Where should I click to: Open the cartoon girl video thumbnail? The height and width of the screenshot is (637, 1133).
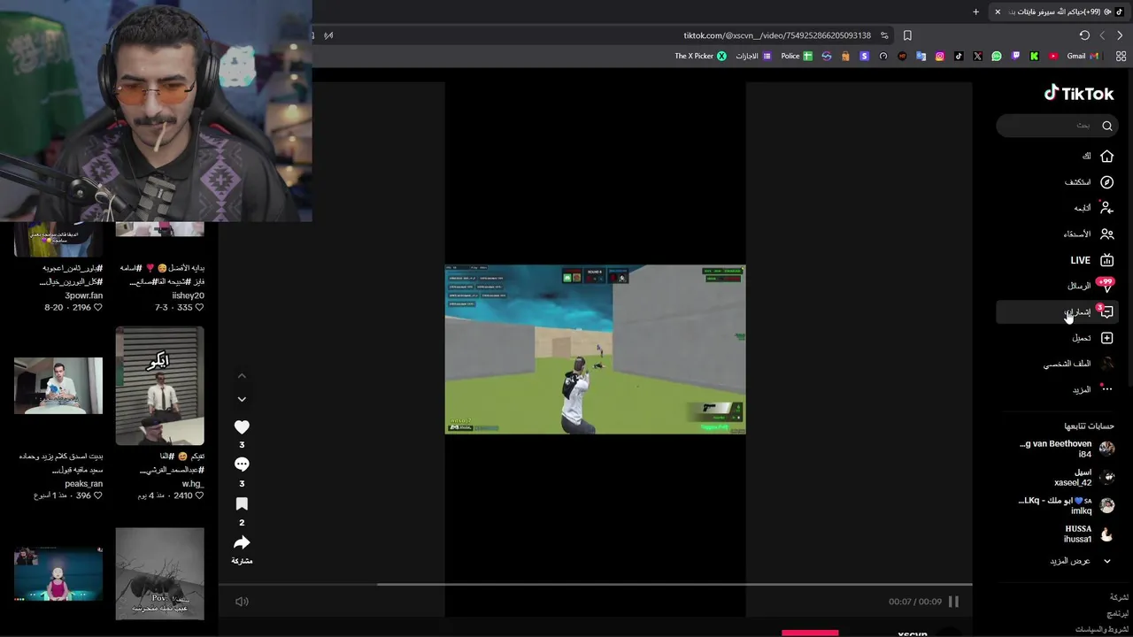pyautogui.click(x=58, y=573)
